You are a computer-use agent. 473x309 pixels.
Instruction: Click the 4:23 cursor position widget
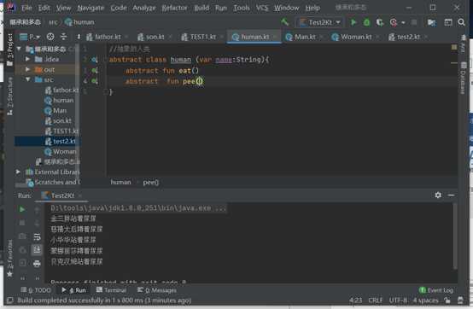355,300
